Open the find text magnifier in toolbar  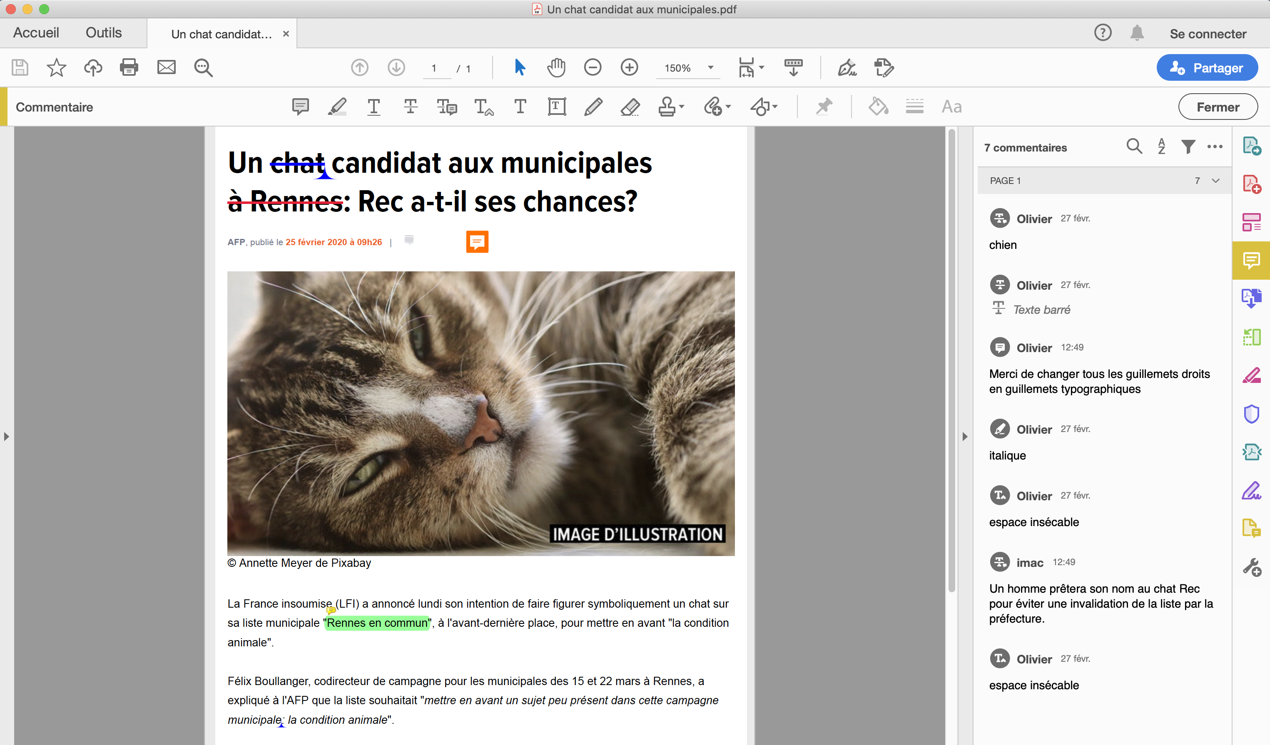[x=203, y=67]
